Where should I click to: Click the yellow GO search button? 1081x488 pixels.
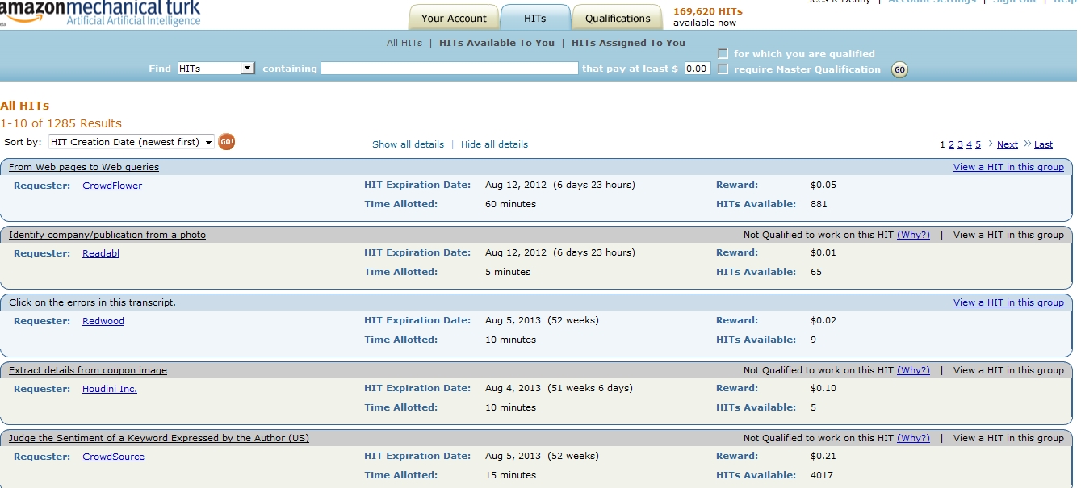899,70
